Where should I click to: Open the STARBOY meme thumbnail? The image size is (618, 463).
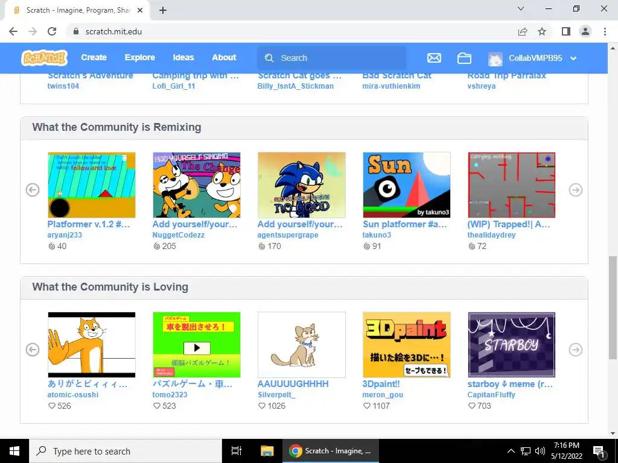512,345
